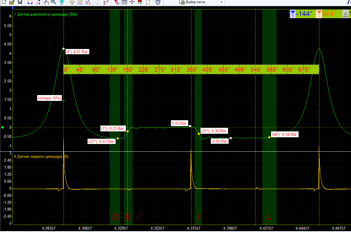Add a bookmark with red flag icon
This screenshot has height=232, width=351.
pyautogui.click(x=140, y=2)
